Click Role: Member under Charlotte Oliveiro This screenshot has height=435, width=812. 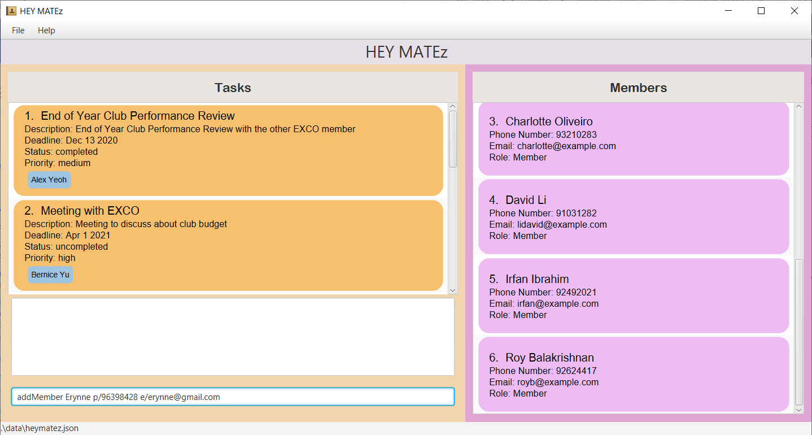coord(518,157)
